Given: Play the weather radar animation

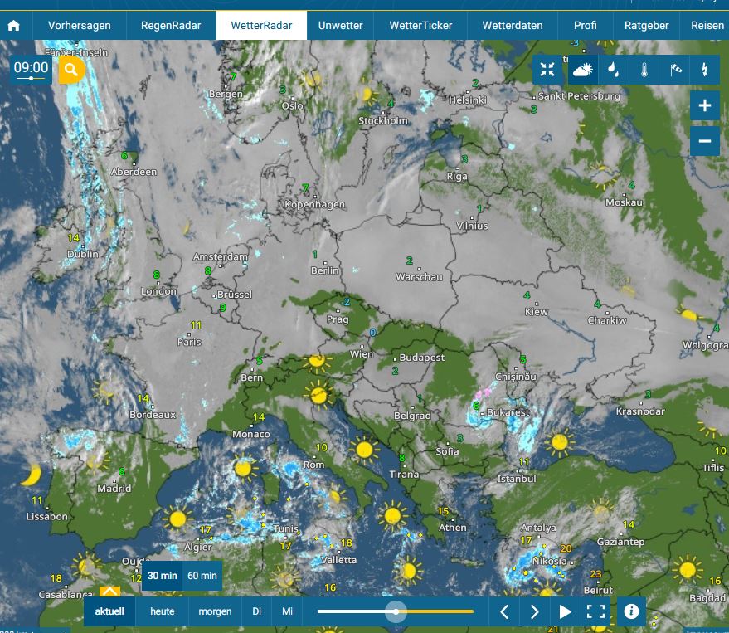Looking at the screenshot, I should pos(566,612).
